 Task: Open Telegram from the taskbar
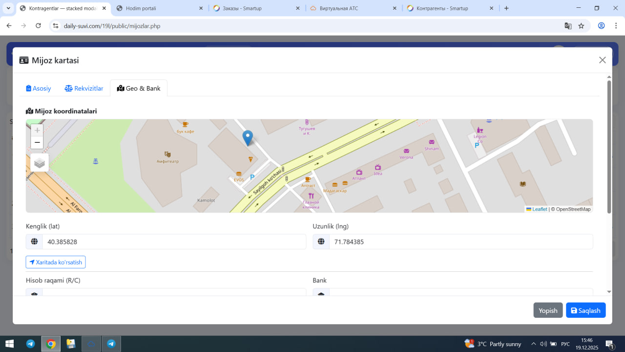(30, 344)
